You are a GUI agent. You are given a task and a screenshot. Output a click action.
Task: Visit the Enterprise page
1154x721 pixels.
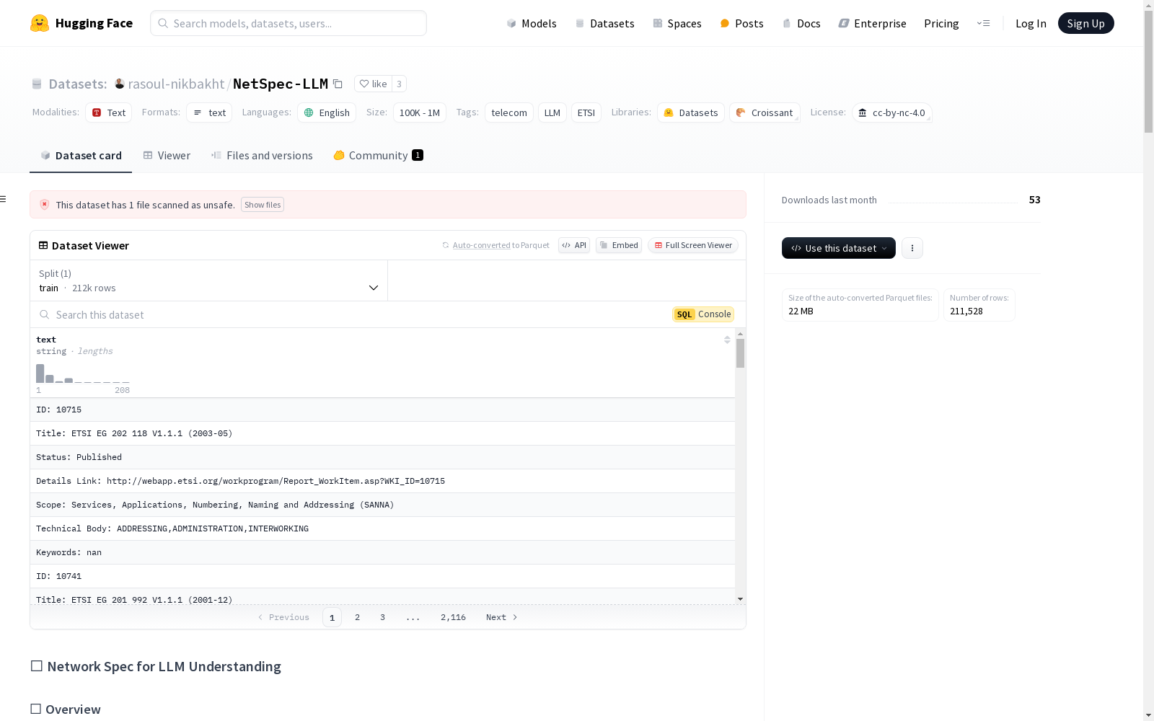[x=873, y=23]
